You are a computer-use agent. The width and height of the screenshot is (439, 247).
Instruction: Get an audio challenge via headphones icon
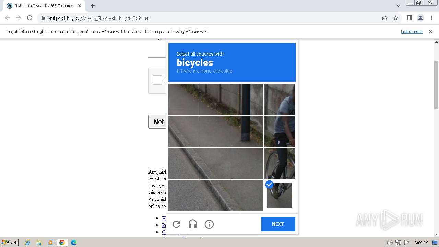coord(193,224)
